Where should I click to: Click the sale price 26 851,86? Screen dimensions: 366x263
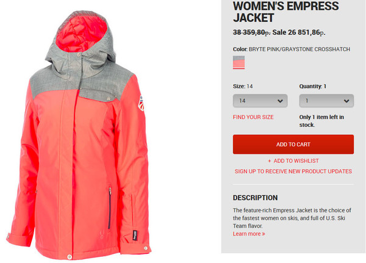[299, 32]
